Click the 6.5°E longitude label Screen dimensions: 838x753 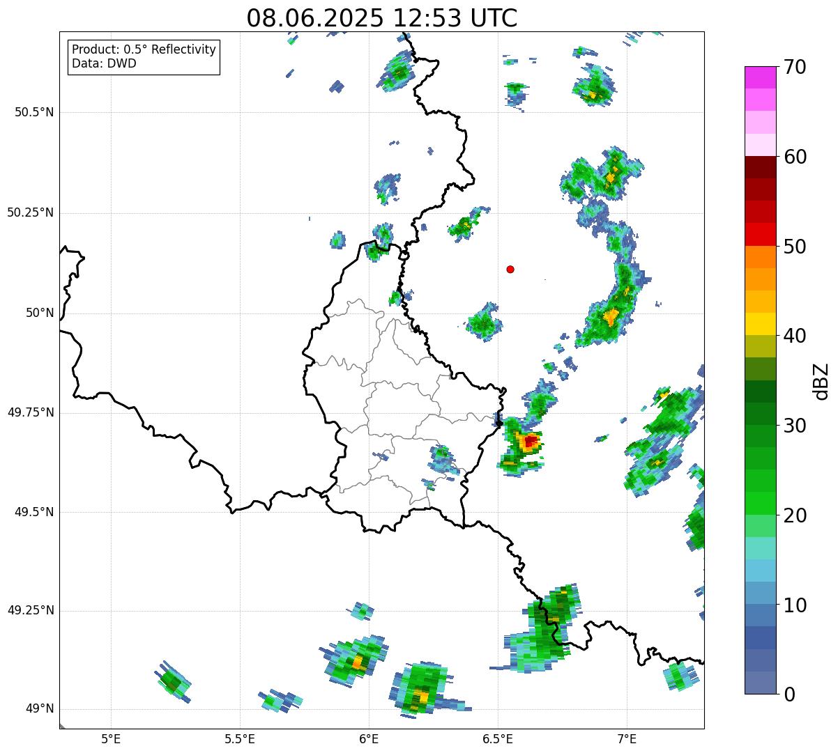[x=498, y=738]
